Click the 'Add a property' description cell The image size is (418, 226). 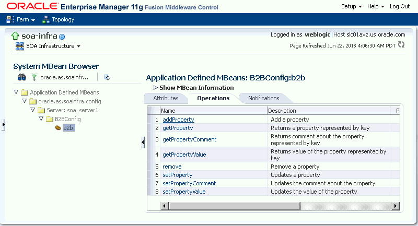(329, 120)
